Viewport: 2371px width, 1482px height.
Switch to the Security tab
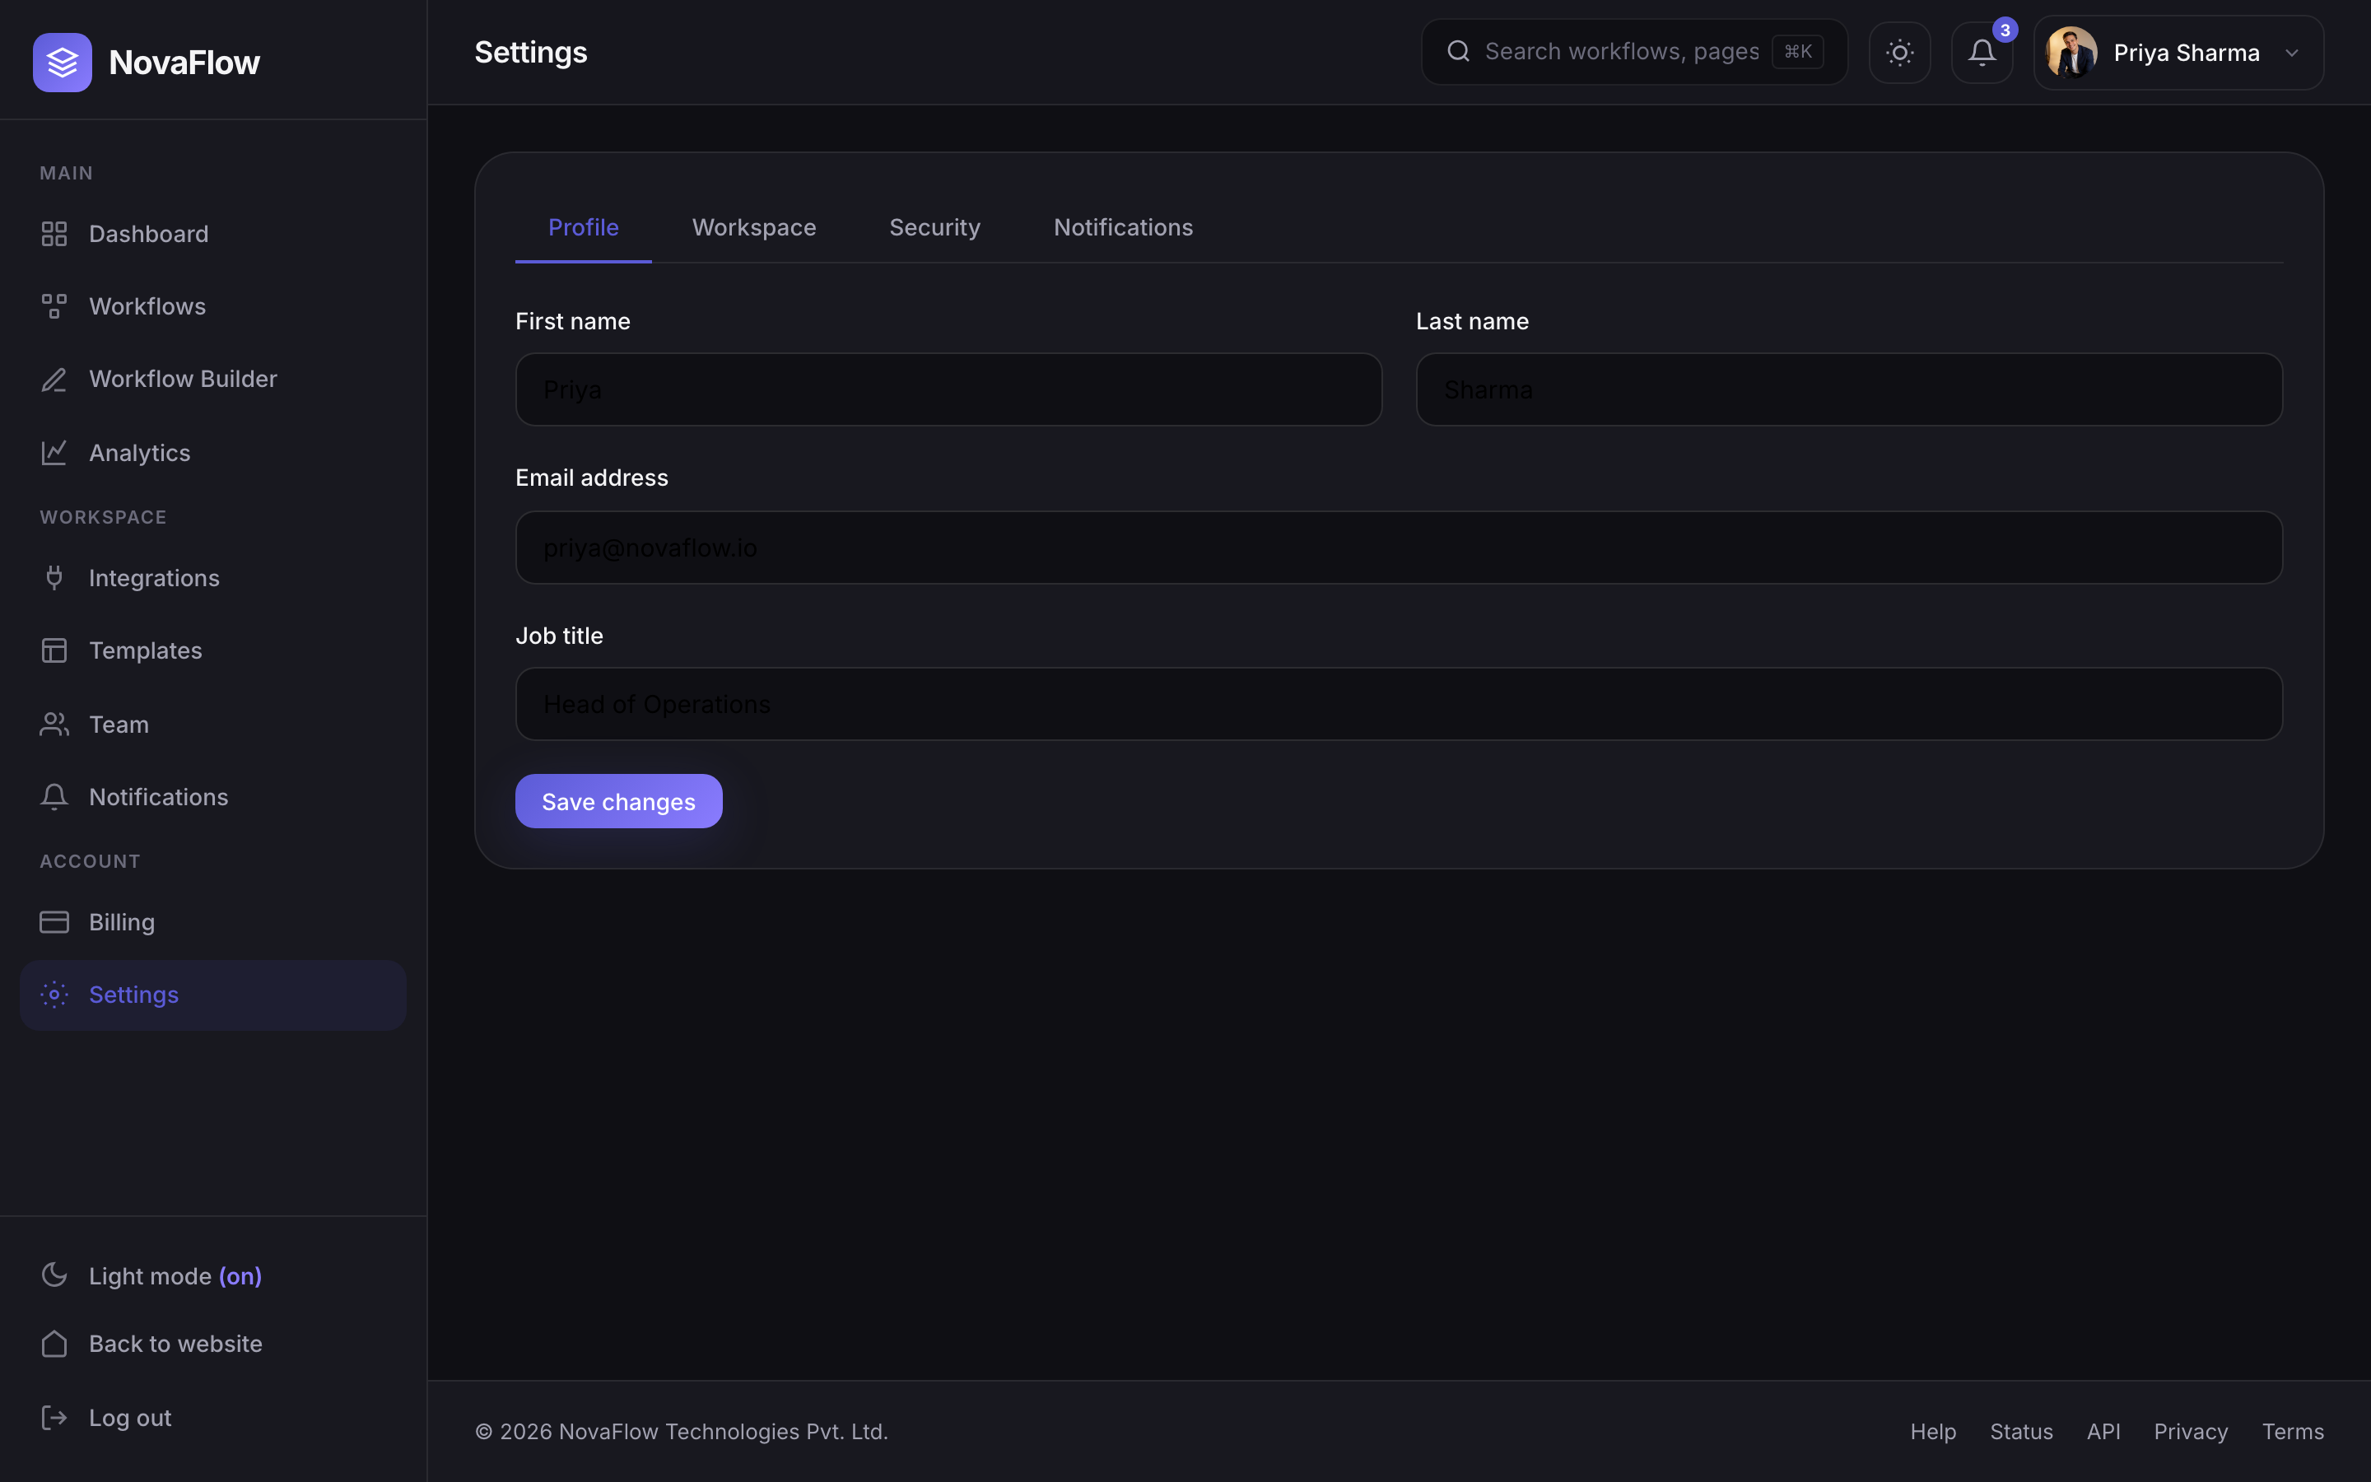pos(934,227)
